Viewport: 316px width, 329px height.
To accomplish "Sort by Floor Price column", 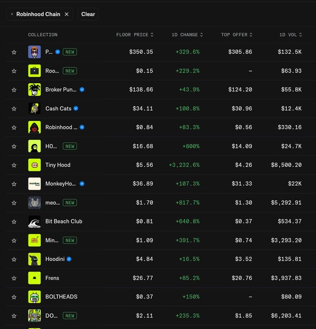I will pos(135,35).
